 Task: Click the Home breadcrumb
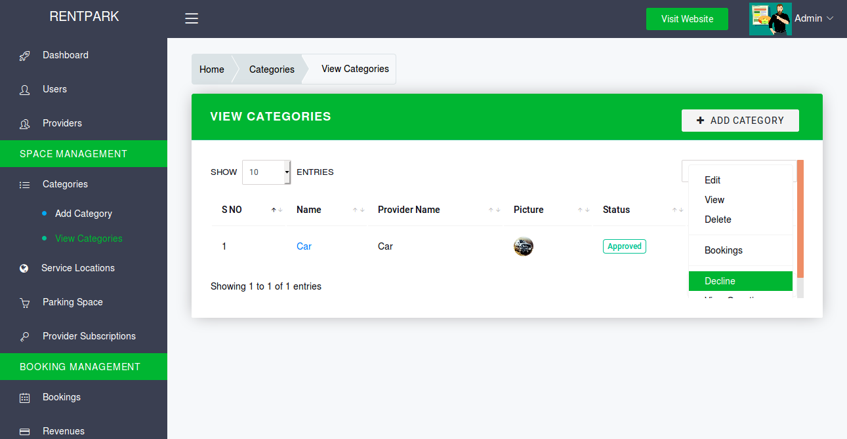pos(212,69)
